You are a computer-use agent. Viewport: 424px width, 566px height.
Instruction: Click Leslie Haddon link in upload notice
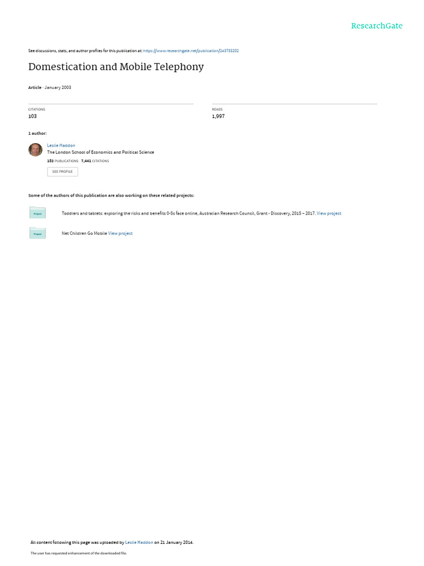point(139,542)
